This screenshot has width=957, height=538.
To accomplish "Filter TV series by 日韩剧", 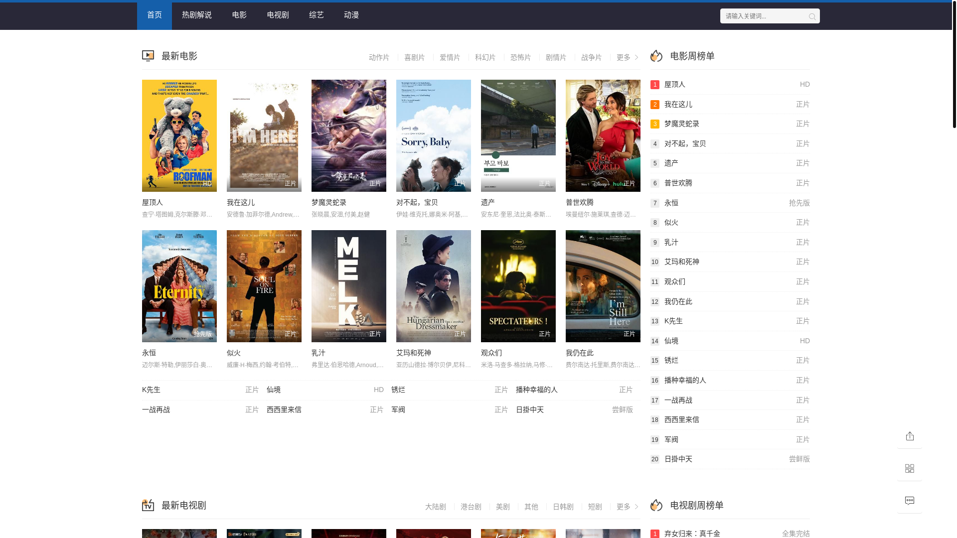I will [x=563, y=507].
